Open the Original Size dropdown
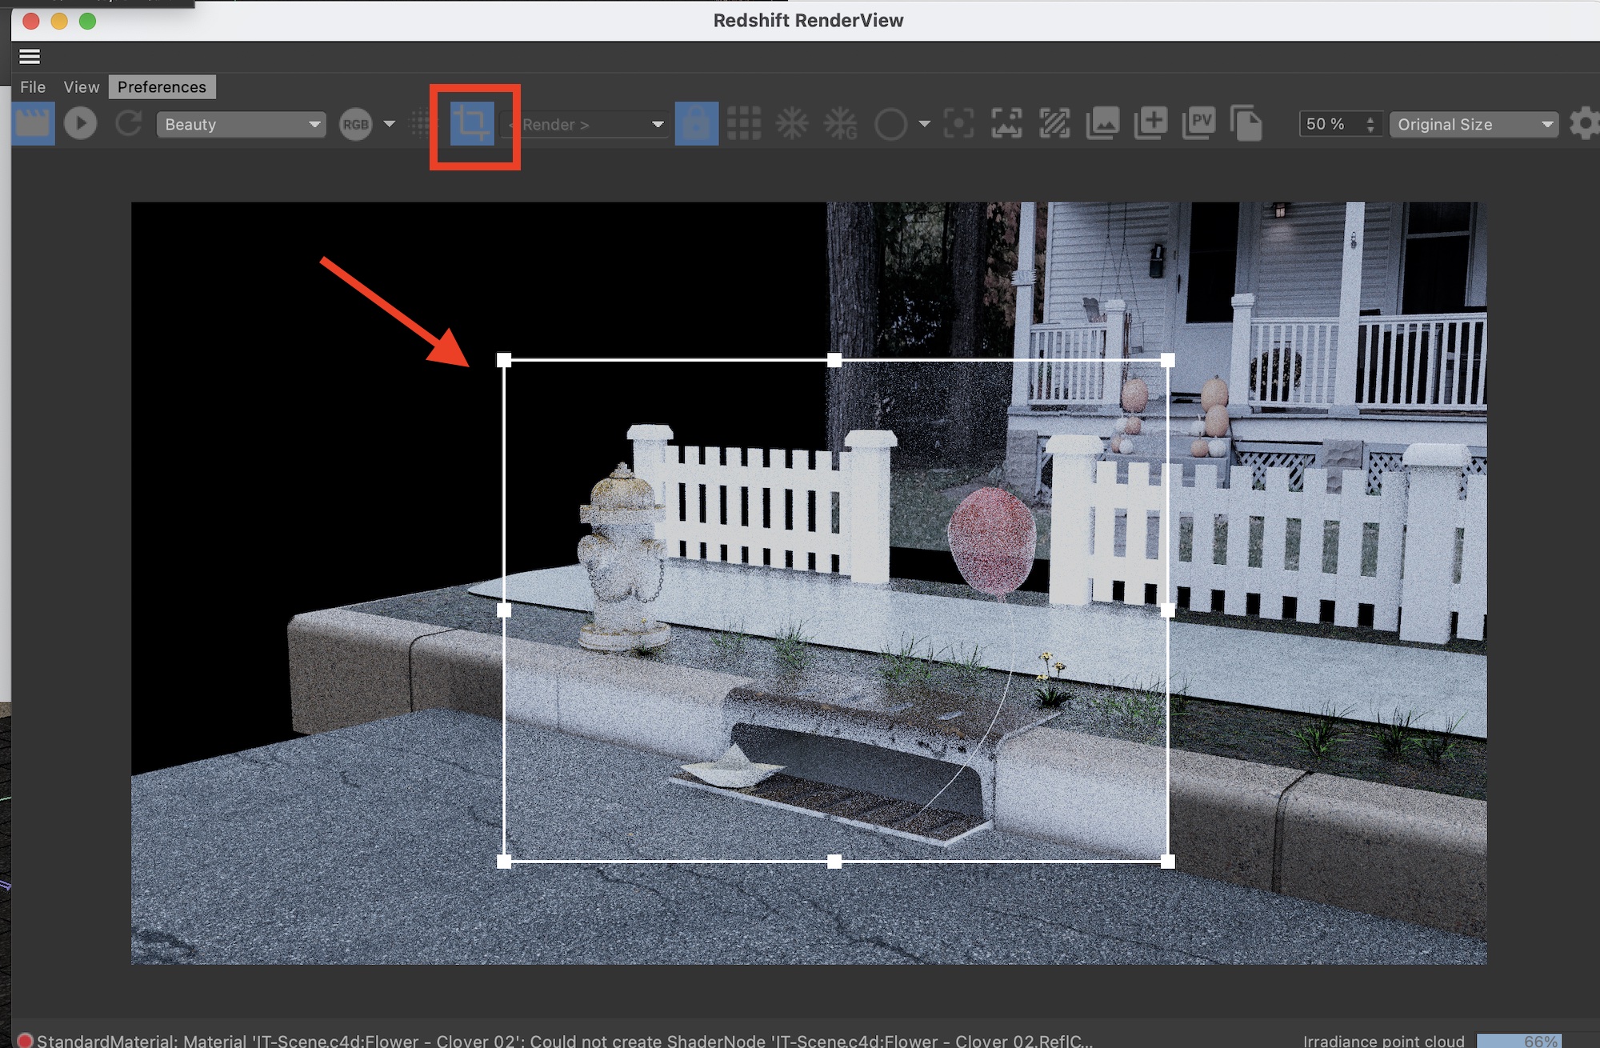The width and height of the screenshot is (1600, 1048). point(1474,125)
